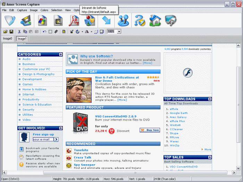The height and width of the screenshot is (182, 243).
Task: Open the Image menu
Action: click(34, 10)
